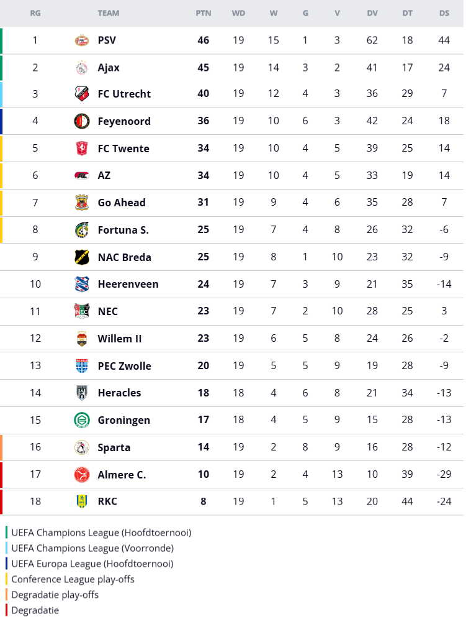Open the Willem II team page
Image resolution: width=466 pixels, height=622 pixels.
120,339
